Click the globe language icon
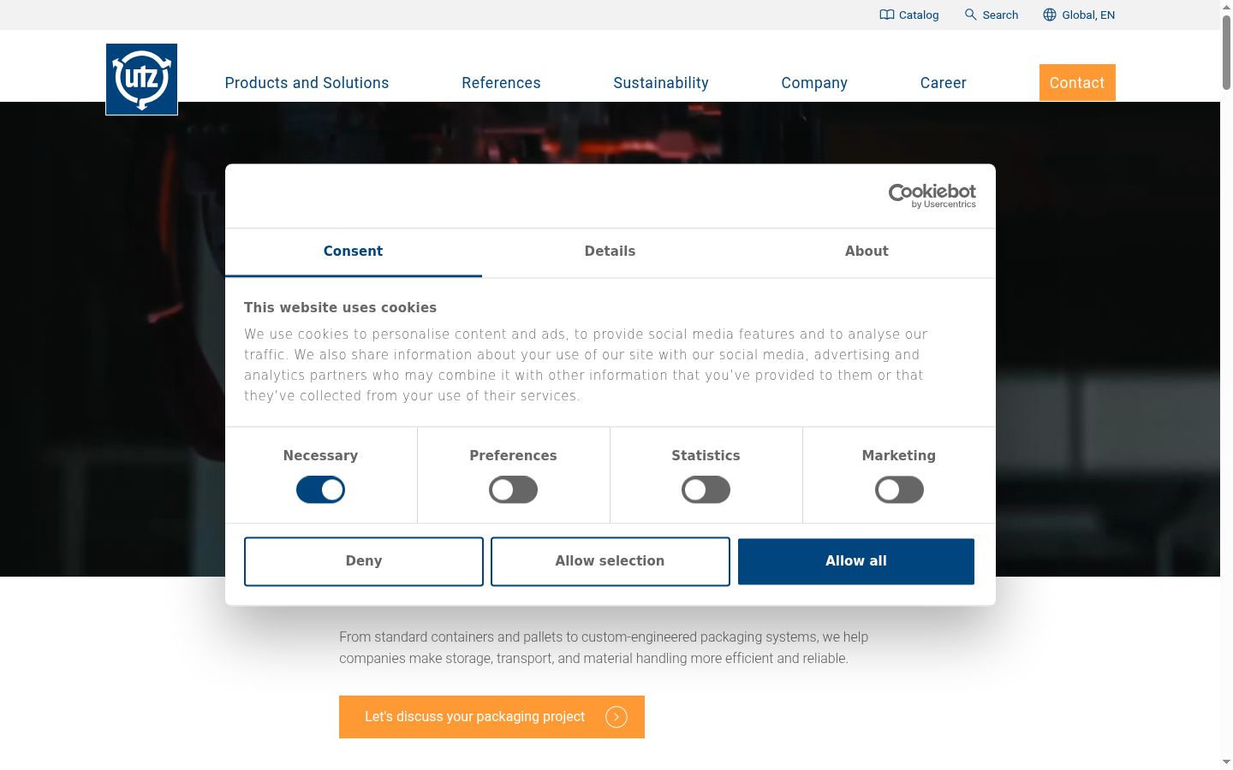 (x=1050, y=15)
